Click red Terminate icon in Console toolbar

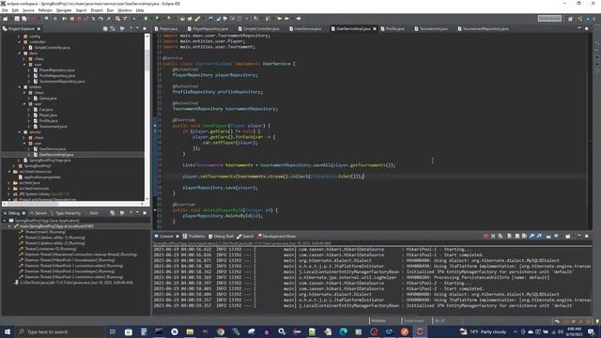point(485,237)
